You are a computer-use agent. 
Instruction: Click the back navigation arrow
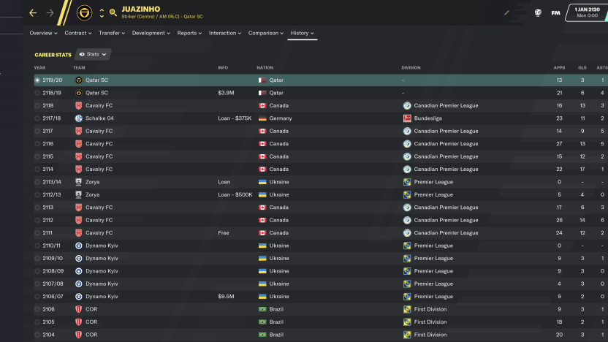pos(33,12)
